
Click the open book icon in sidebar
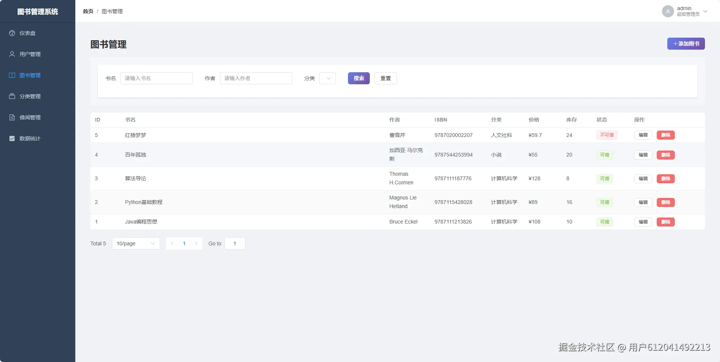(12, 75)
